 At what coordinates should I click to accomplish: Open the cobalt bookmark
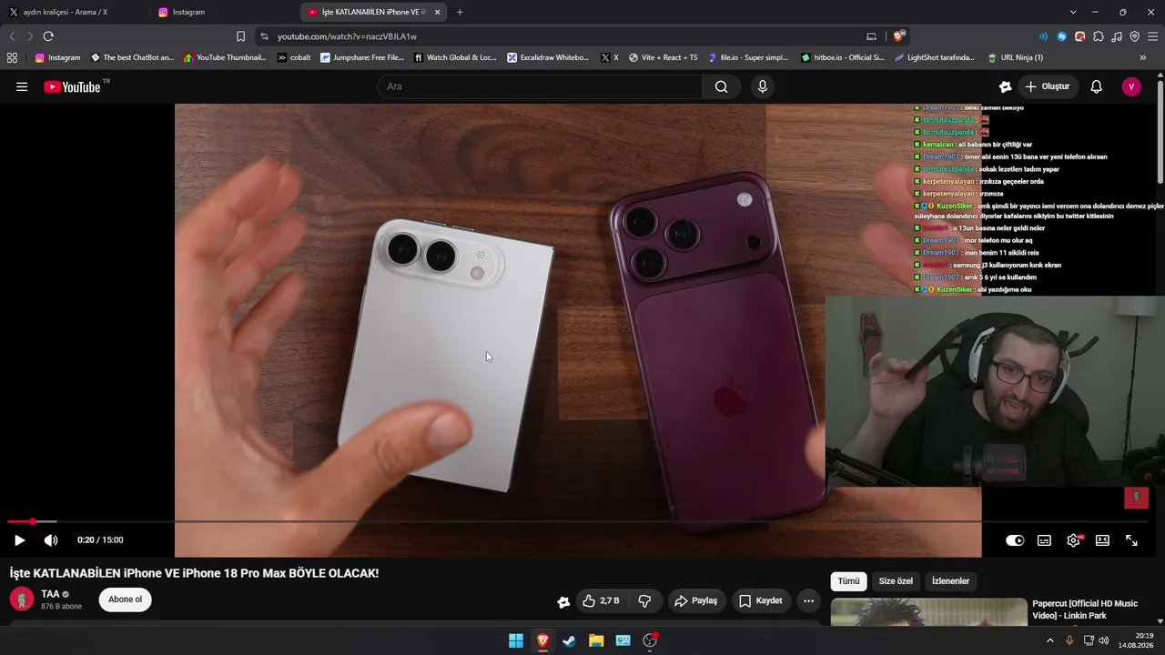(294, 57)
